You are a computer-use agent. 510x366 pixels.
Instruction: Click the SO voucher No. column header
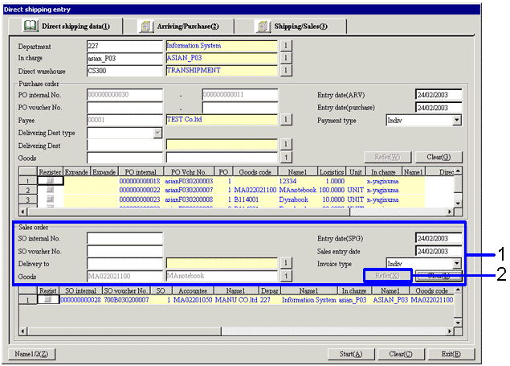(125, 290)
